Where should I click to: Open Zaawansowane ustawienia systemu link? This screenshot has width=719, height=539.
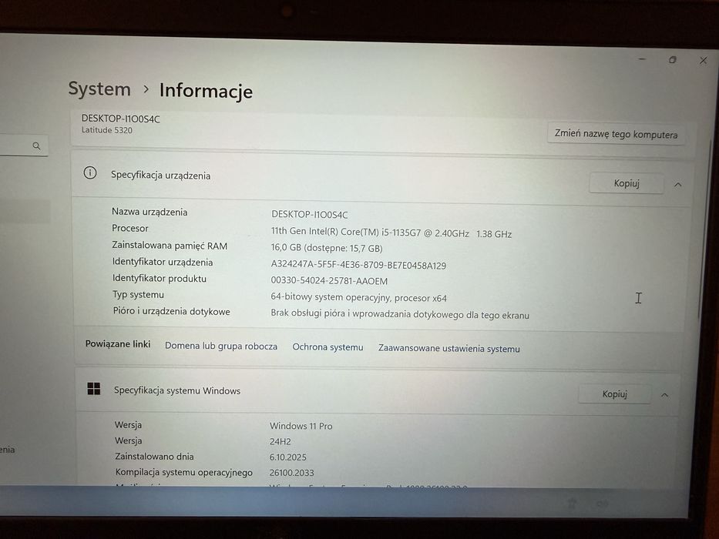tap(449, 348)
